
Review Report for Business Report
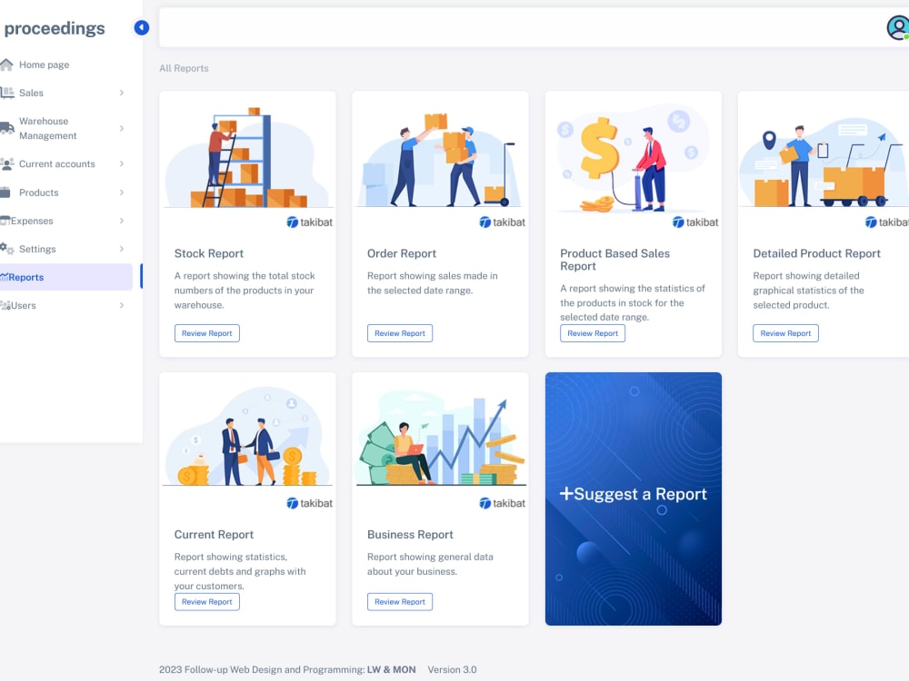pos(400,602)
